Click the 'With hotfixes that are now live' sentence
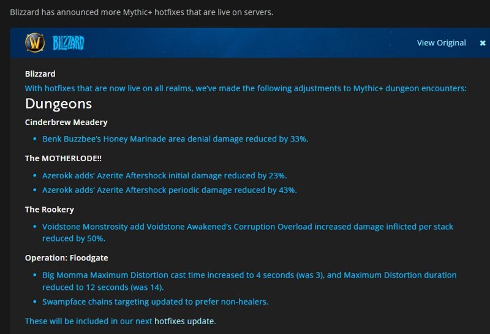 pos(246,88)
